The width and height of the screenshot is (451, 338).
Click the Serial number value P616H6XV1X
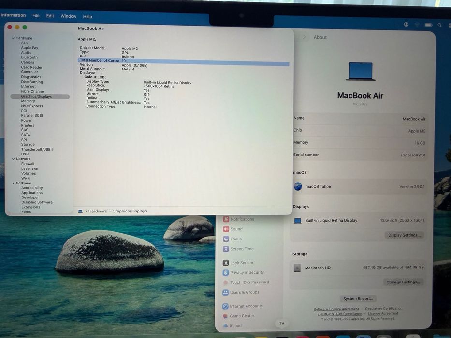(413, 155)
